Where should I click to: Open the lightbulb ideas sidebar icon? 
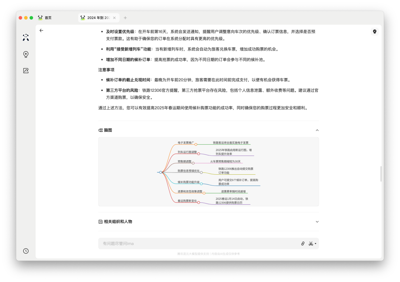(x=26, y=54)
